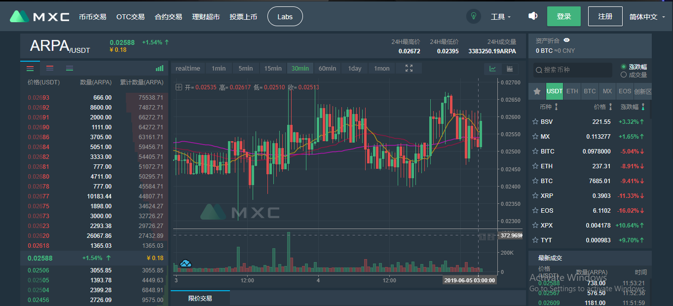Sort market list by 币种 column
Image resolution: width=673 pixels, height=306 pixels.
(549, 107)
